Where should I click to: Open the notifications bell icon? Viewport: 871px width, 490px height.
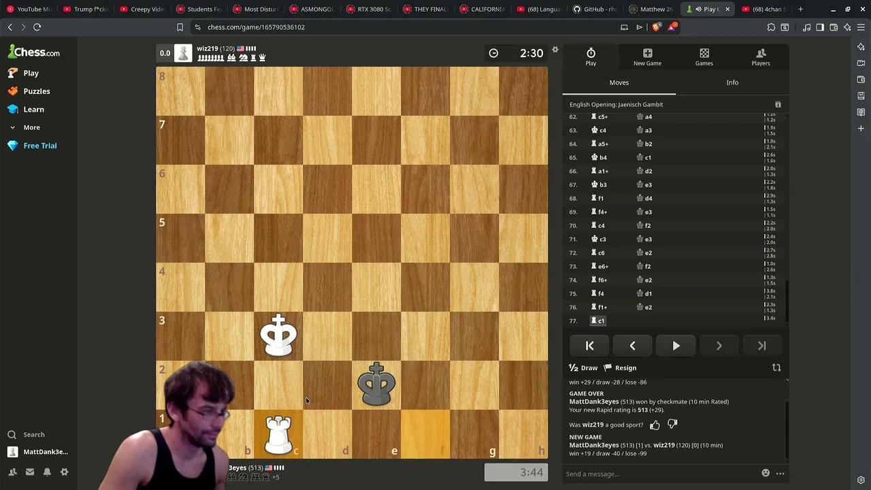[47, 472]
